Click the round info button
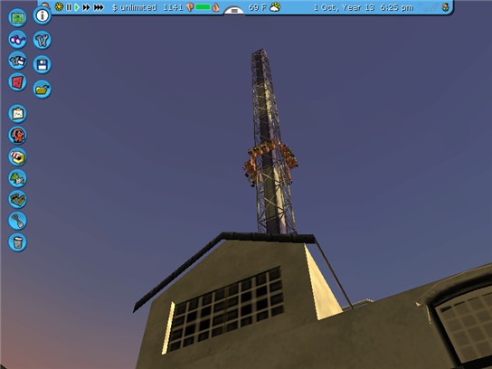 42,15
